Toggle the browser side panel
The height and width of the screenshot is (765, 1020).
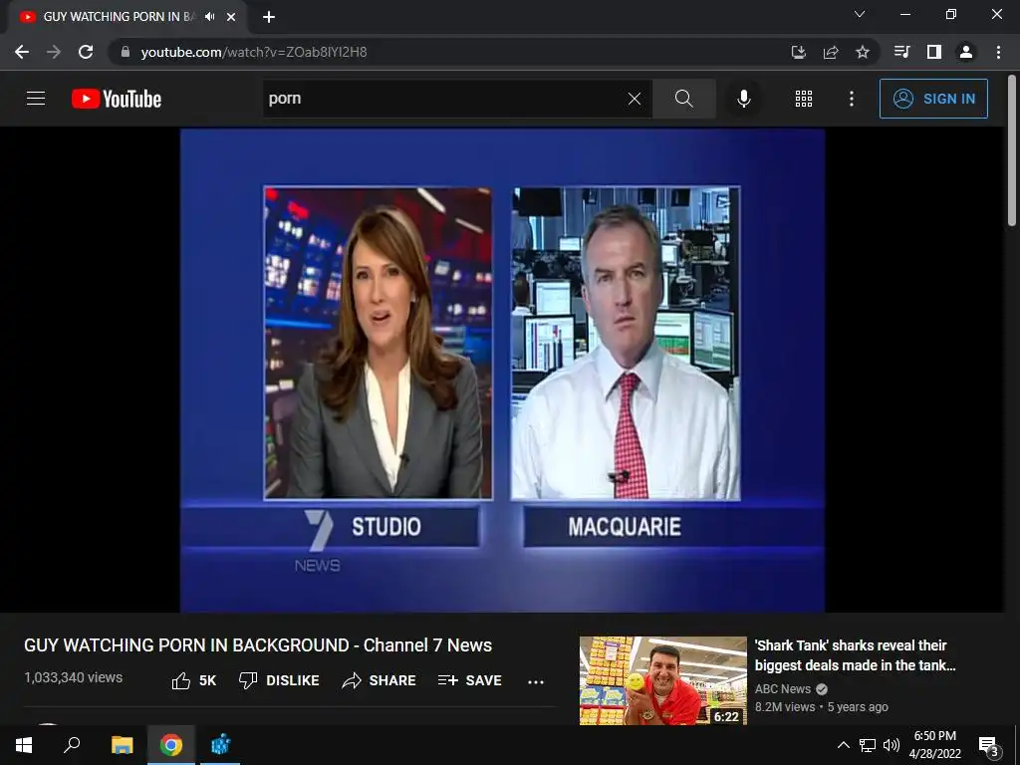click(934, 52)
